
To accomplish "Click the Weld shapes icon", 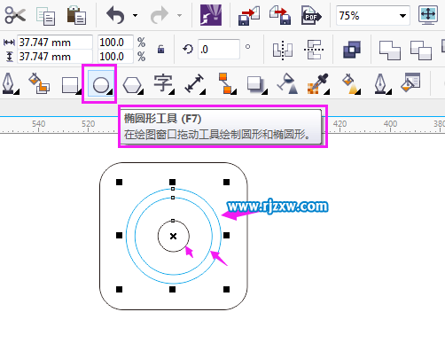I will pyautogui.click(x=390, y=51).
